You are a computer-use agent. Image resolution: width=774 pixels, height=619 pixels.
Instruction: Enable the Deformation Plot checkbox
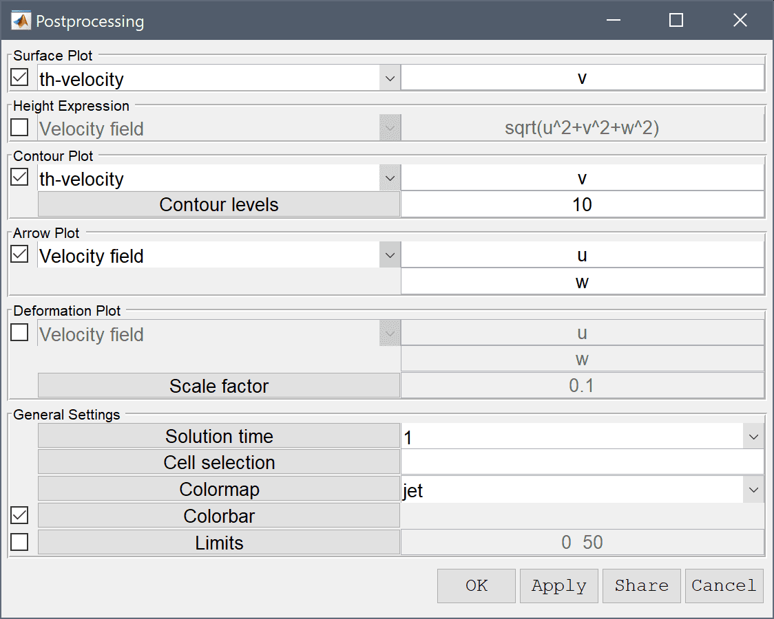pos(19,332)
